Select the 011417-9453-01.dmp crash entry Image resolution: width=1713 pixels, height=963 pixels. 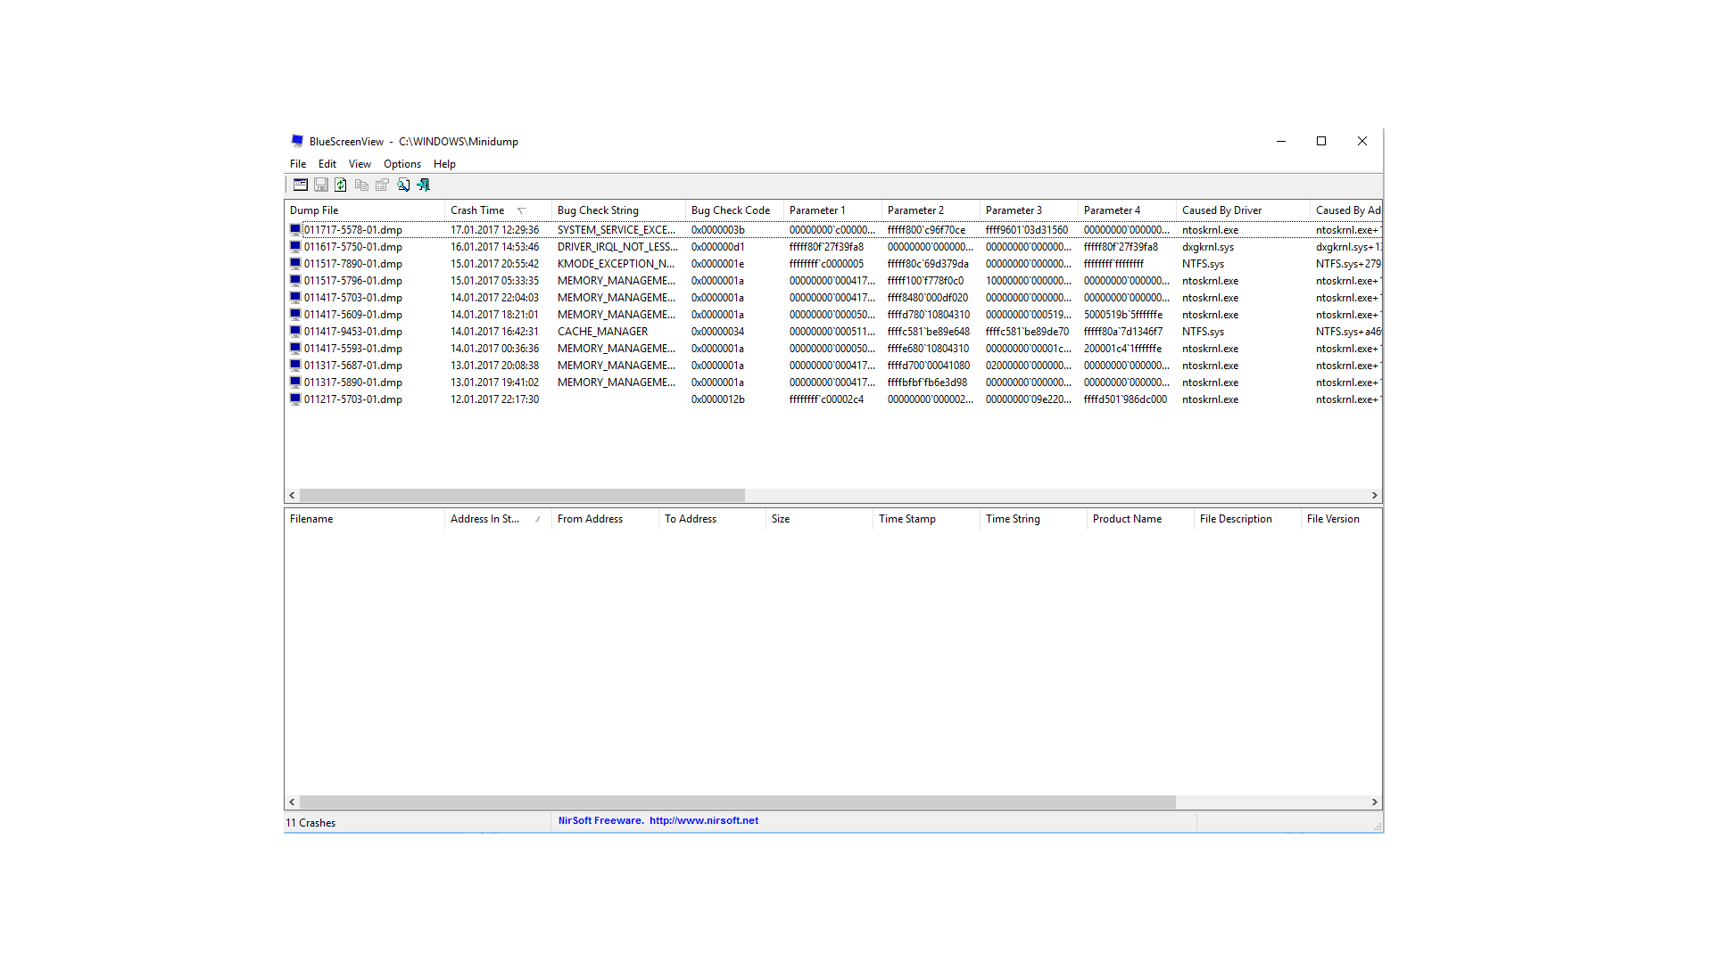click(352, 332)
